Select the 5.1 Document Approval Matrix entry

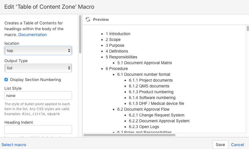pyautogui.click(x=145, y=63)
